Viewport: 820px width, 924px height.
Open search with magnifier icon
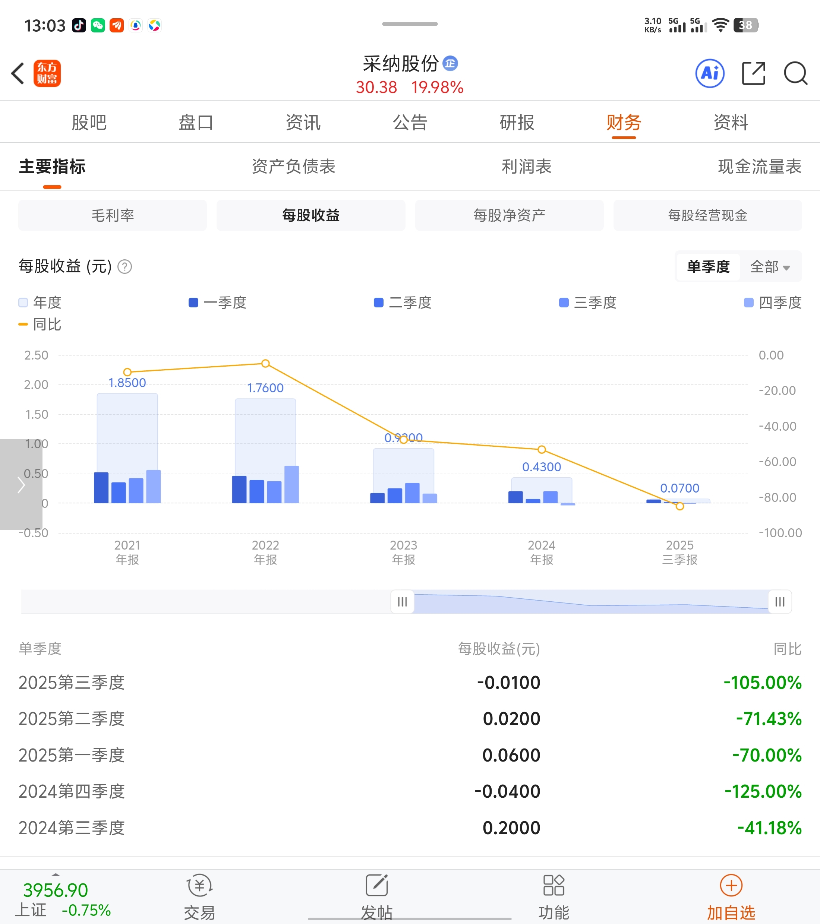(x=795, y=73)
